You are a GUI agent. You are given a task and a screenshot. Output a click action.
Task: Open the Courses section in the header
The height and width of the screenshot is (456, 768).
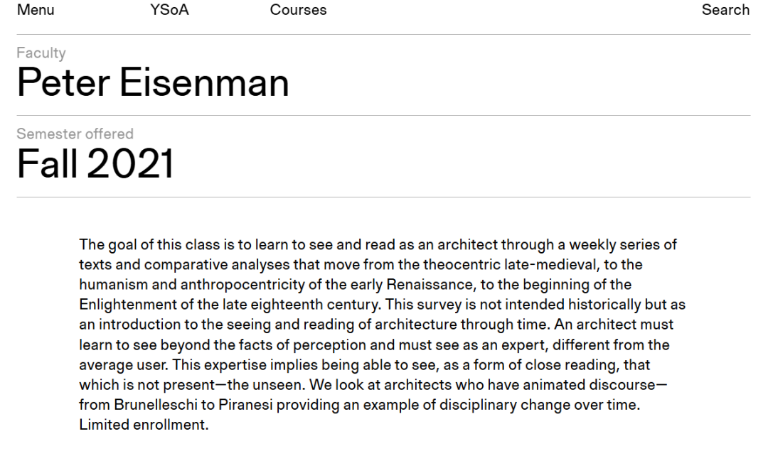point(298,10)
